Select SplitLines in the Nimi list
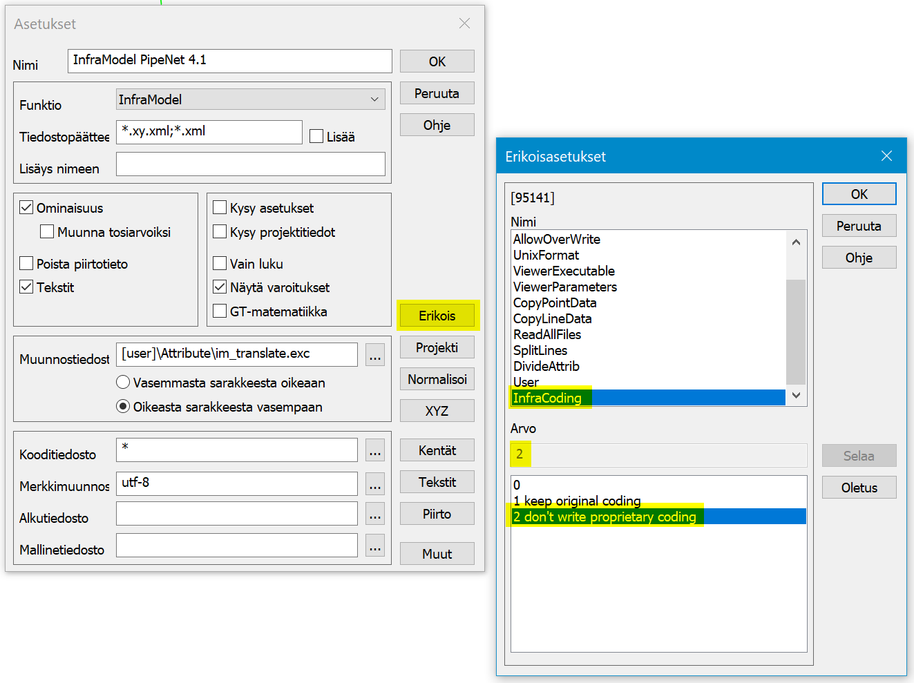 tap(540, 350)
